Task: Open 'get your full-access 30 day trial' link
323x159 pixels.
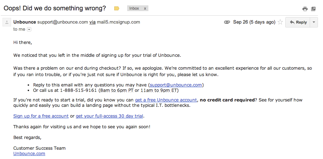Action: (110, 116)
